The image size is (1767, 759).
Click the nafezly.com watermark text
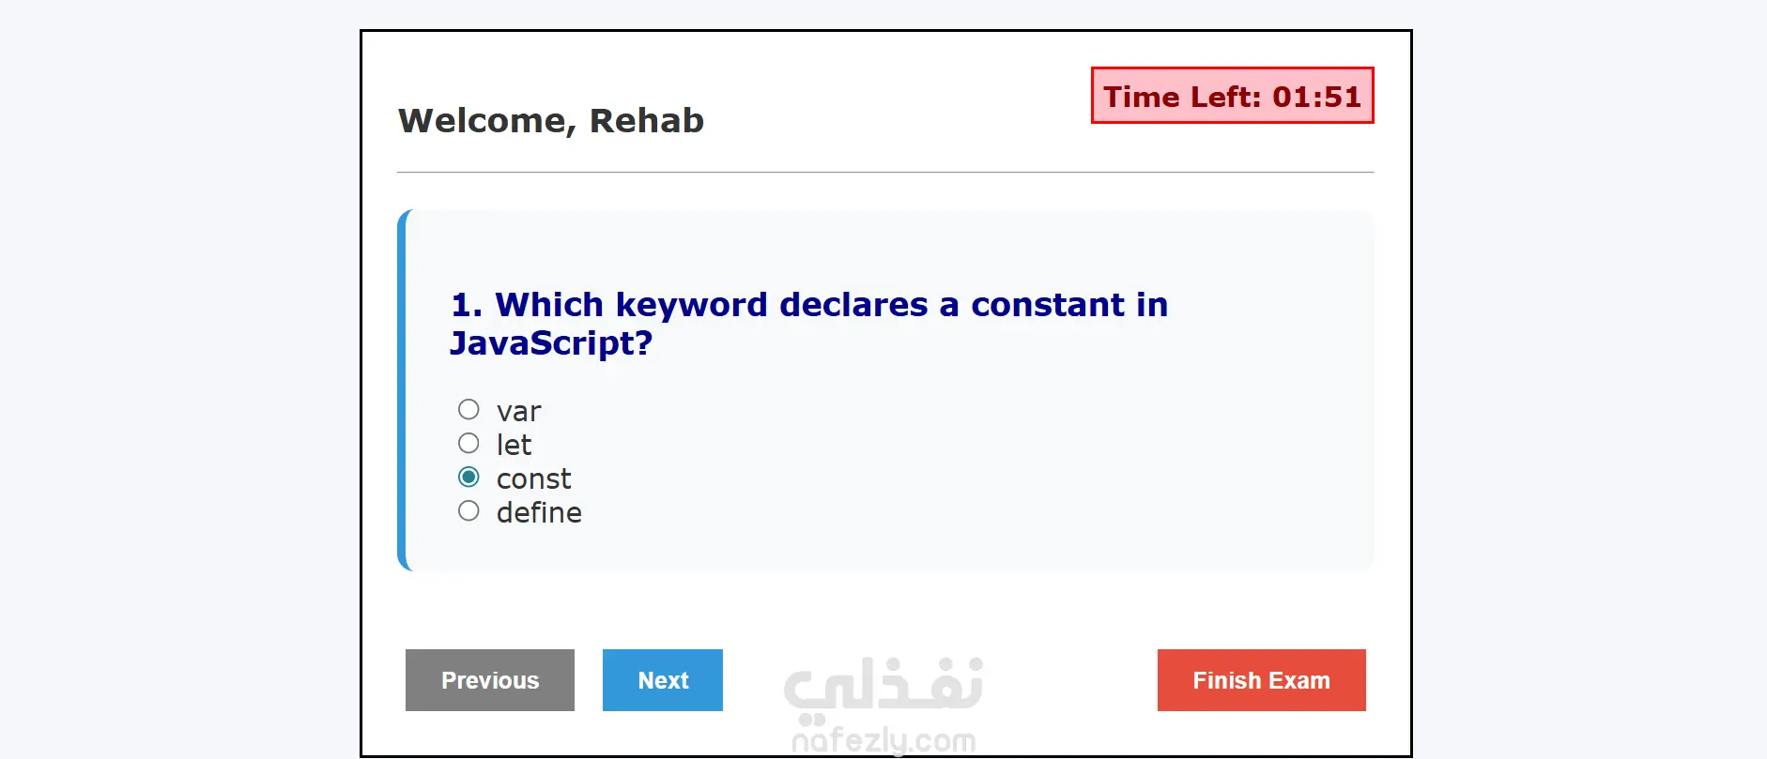click(883, 741)
